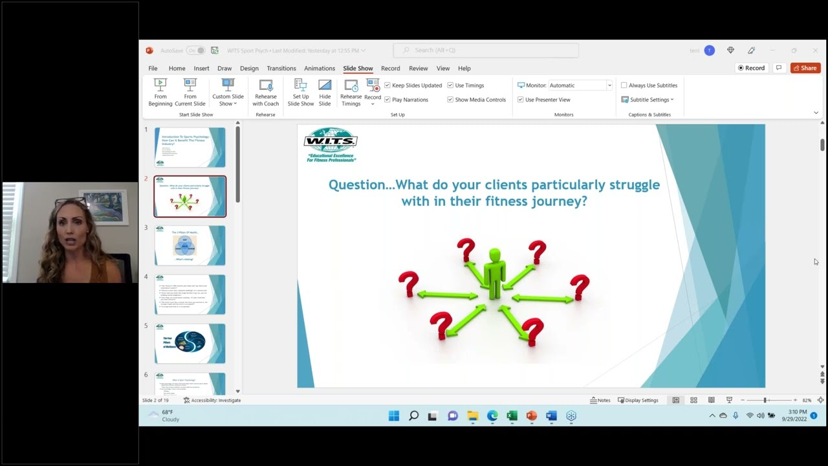Click zoom in plus button
This screenshot has height=466, width=828.
click(x=795, y=400)
